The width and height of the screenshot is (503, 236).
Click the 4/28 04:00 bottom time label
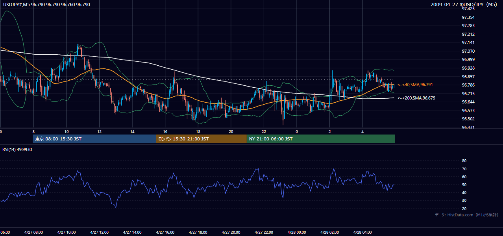point(362,232)
